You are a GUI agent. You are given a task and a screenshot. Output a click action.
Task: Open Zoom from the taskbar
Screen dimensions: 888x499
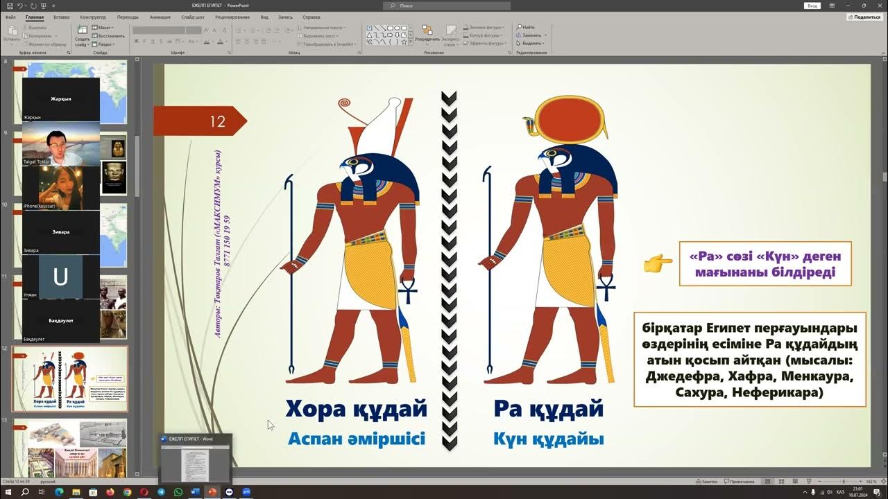pyautogui.click(x=246, y=492)
